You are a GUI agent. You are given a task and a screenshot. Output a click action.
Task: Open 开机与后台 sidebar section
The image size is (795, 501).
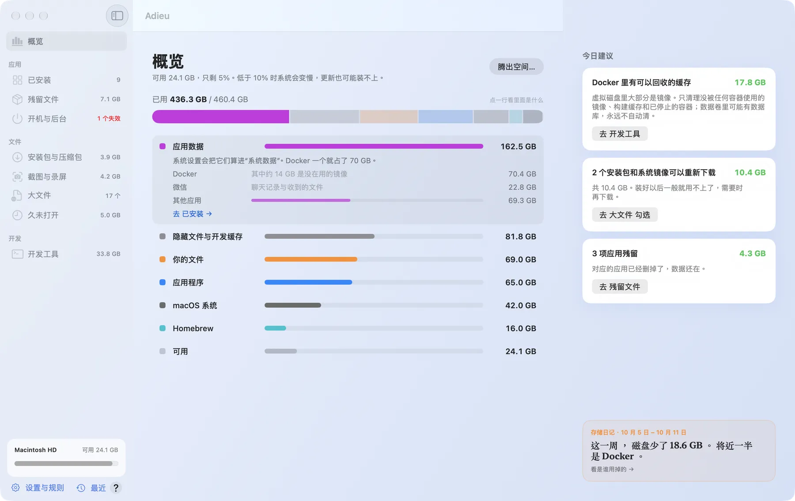[66, 119]
